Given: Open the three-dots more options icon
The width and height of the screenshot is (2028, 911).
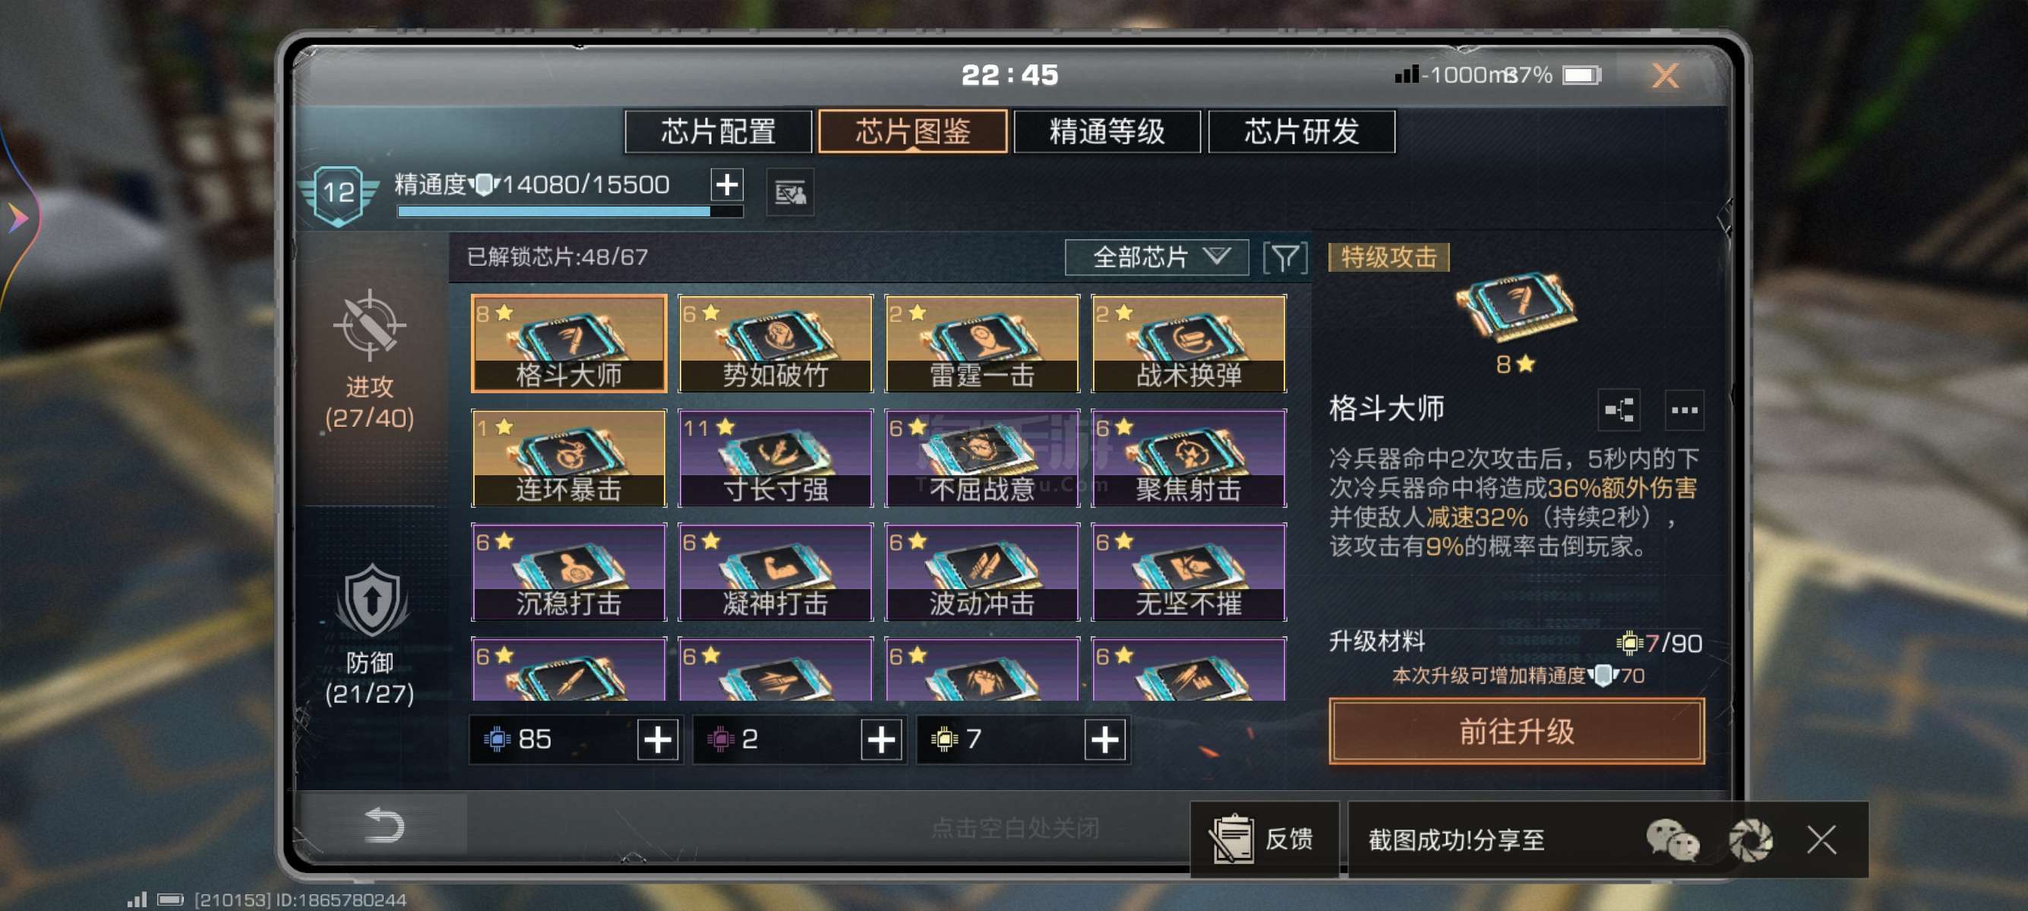Looking at the screenshot, I should [x=1684, y=410].
